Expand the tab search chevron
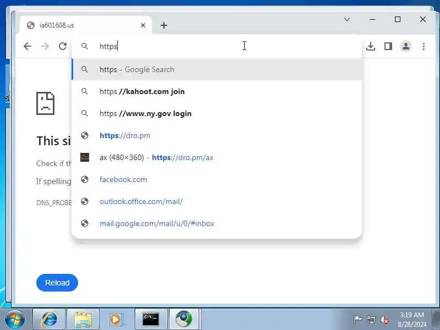This screenshot has height=330, width=440. (x=347, y=19)
